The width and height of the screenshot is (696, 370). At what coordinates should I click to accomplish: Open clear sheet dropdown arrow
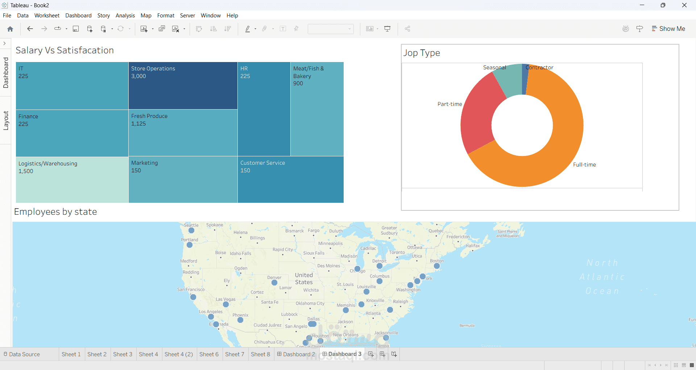click(x=185, y=29)
